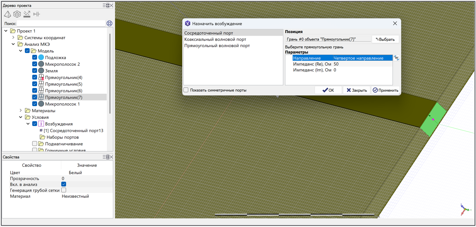This screenshot has height=227, width=476.
Task: Select Коаксиальный волновой порт in list
Action: pos(215,39)
